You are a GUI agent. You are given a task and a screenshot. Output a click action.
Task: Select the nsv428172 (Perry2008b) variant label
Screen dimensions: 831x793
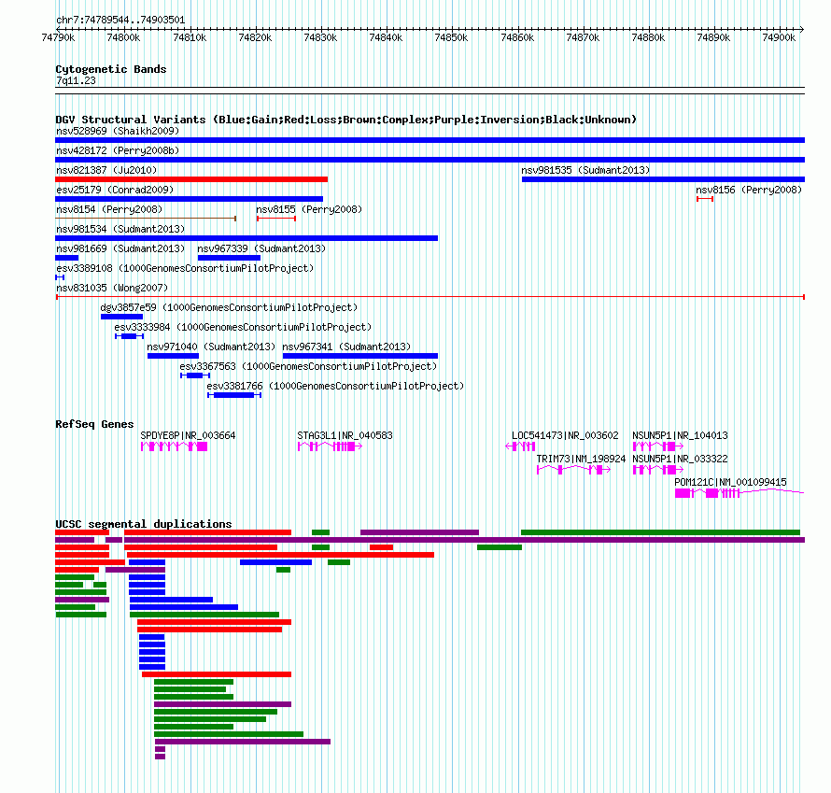(118, 150)
